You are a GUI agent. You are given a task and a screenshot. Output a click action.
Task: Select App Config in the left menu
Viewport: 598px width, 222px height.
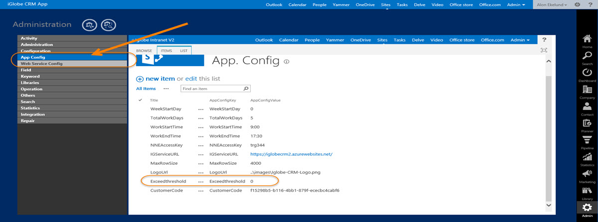click(72, 57)
